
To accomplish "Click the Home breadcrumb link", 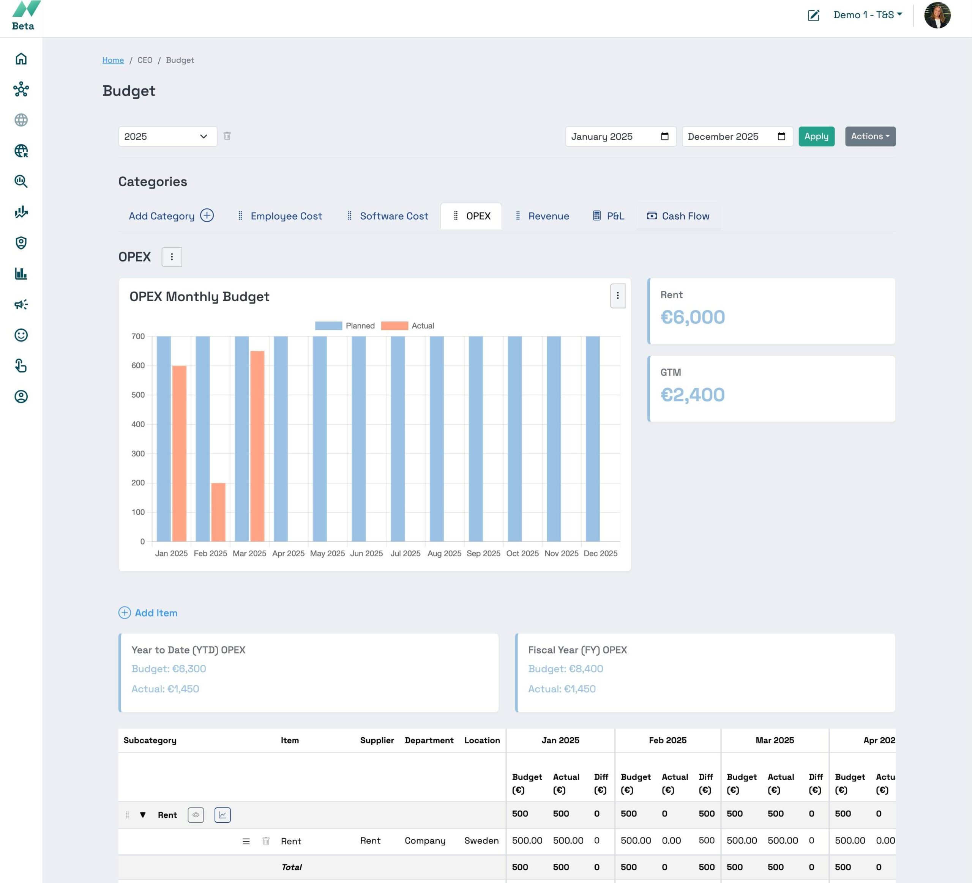I will [113, 60].
